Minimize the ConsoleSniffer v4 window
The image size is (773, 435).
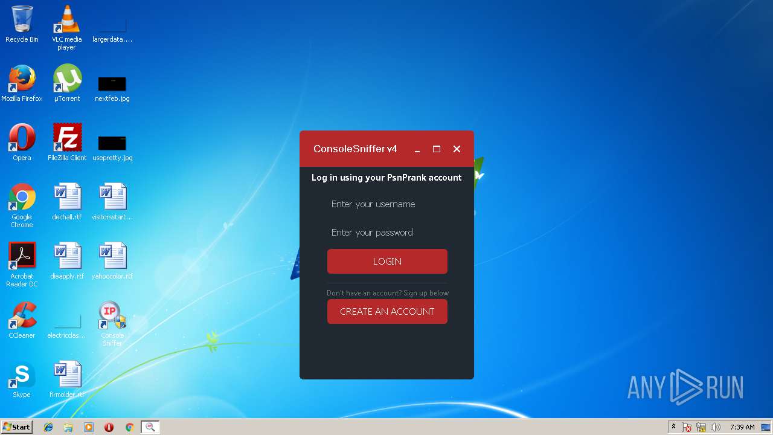click(417, 149)
